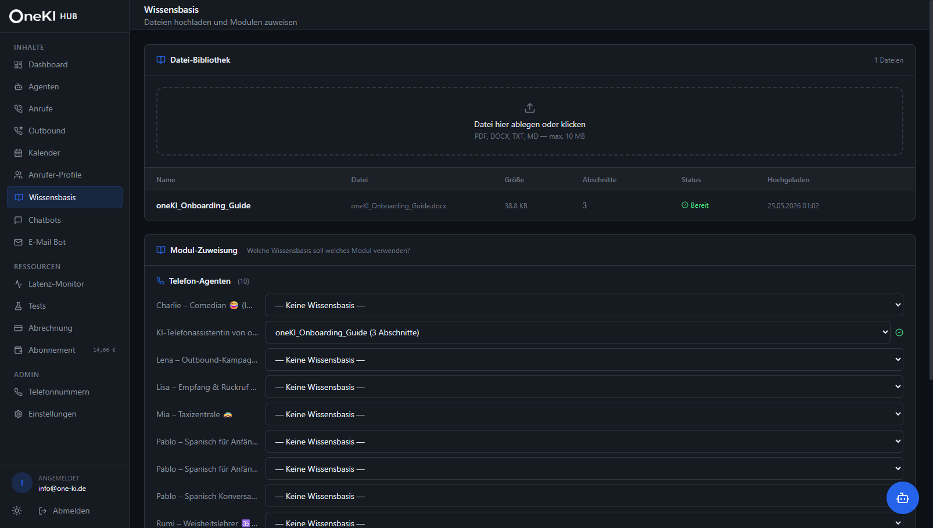The width and height of the screenshot is (933, 528).
Task: Click the people icon beside Anrufer-Profile
Action: 18,175
